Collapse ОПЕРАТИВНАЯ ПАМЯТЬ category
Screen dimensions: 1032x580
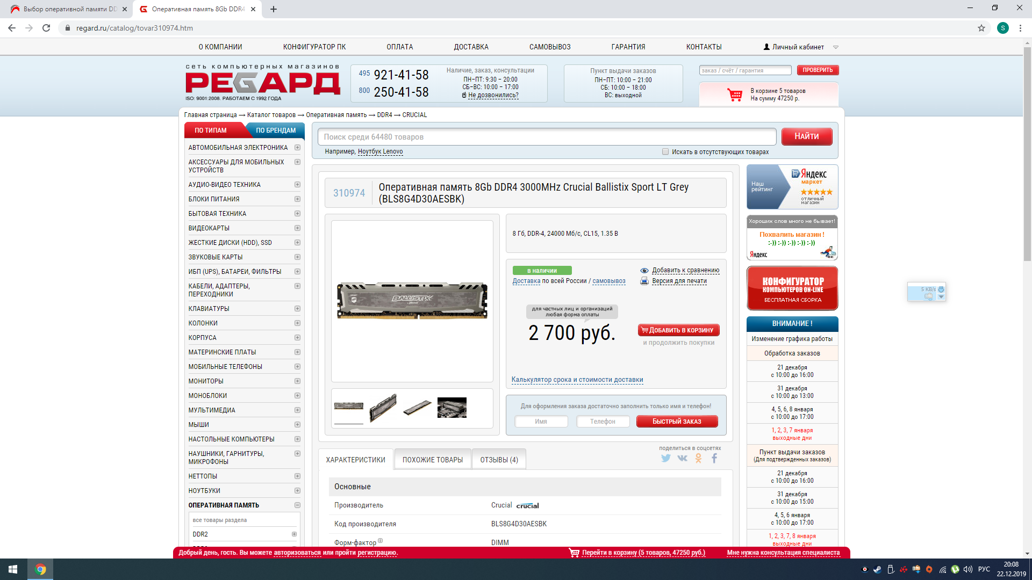(297, 505)
